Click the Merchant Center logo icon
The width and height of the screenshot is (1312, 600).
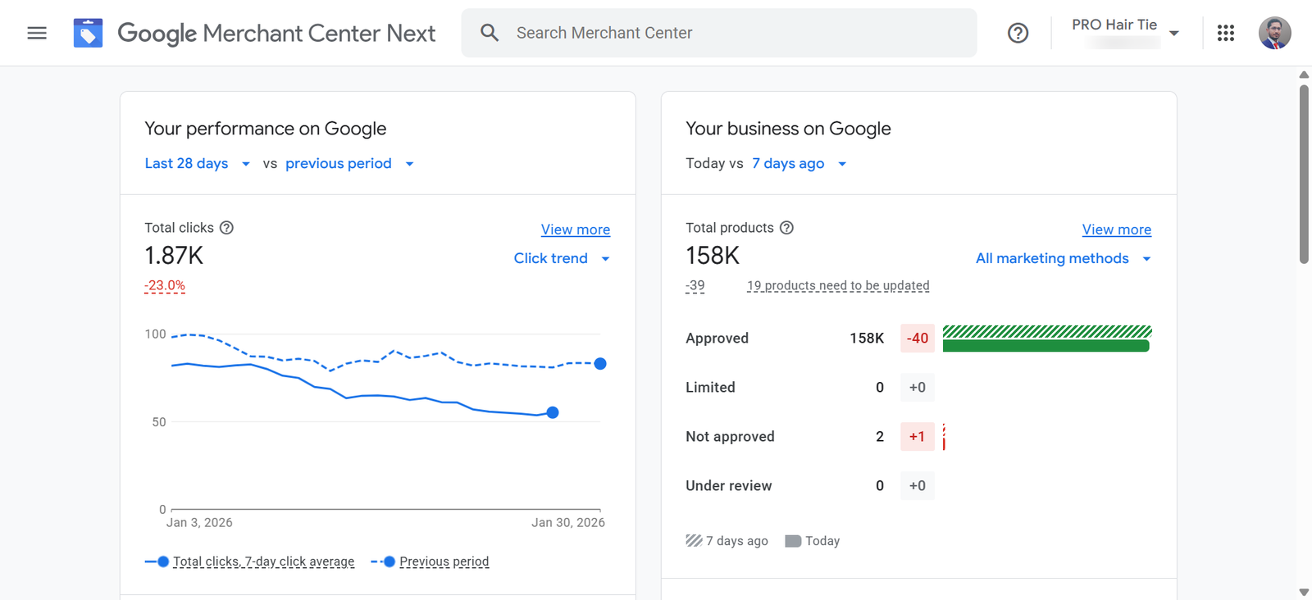(88, 33)
